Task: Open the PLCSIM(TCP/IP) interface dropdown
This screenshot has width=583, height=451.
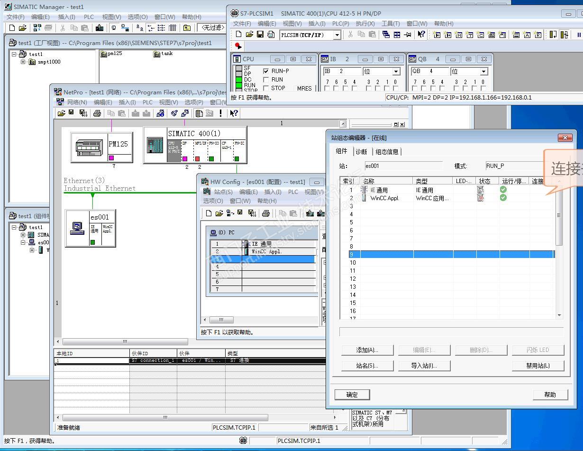Action: coord(337,35)
